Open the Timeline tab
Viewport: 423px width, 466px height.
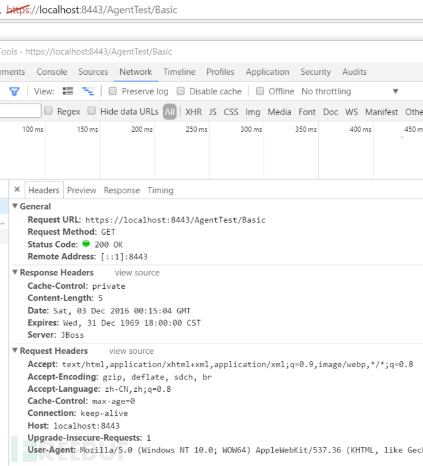(x=180, y=72)
